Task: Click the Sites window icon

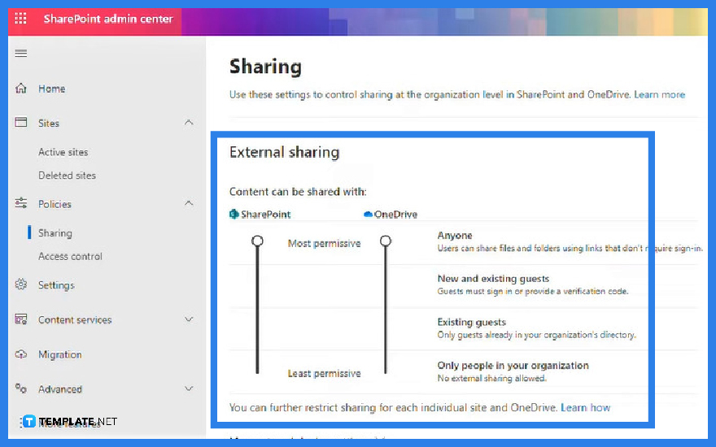Action: point(21,122)
